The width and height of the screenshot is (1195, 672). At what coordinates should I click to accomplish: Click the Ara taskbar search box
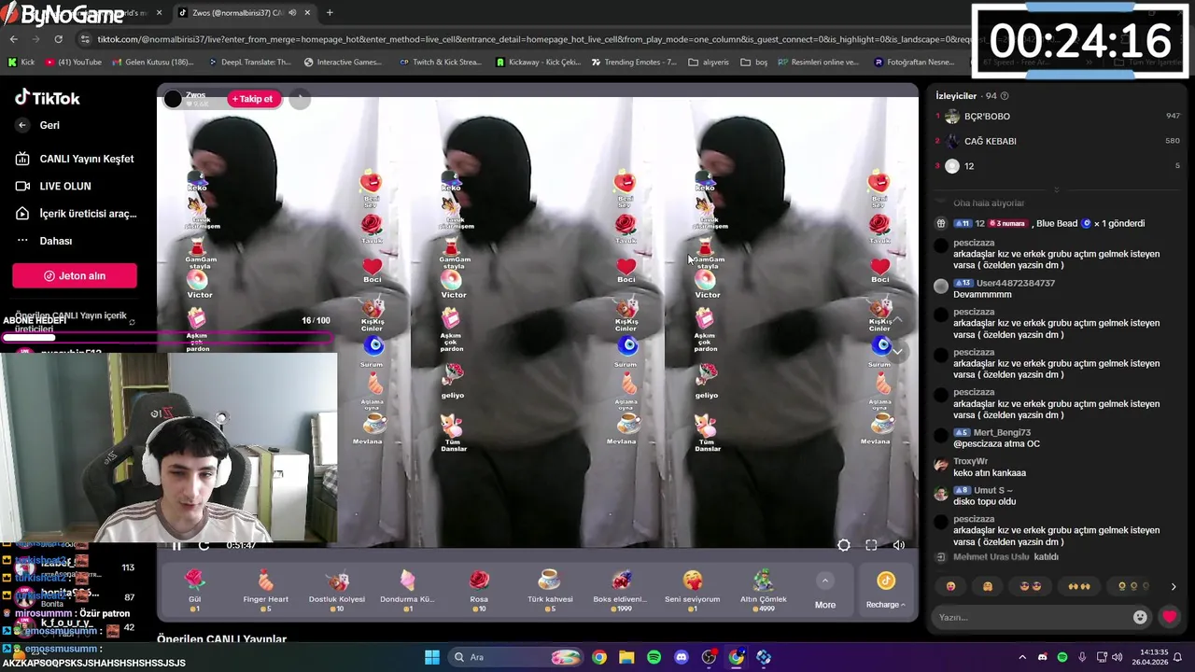tap(513, 657)
